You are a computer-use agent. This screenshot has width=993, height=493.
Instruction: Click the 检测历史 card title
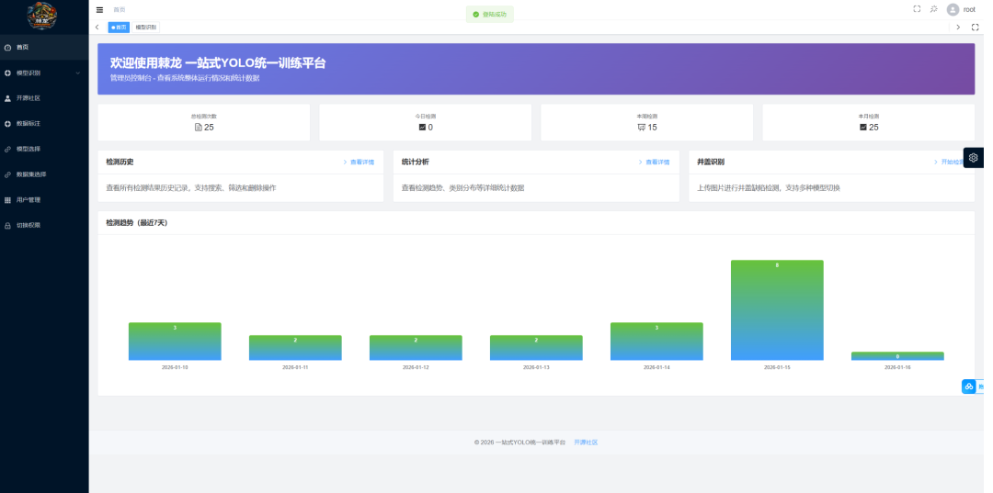pos(120,162)
